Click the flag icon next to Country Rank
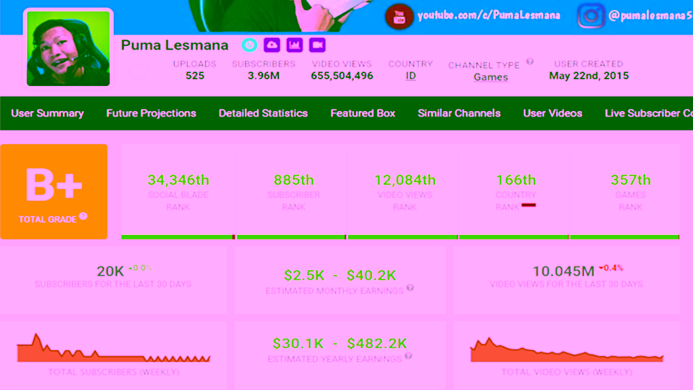Image resolution: width=693 pixels, height=390 pixels. 529,204
